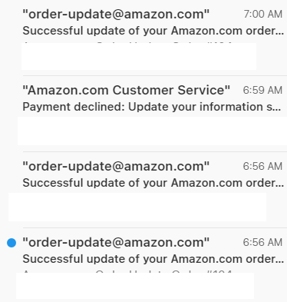Select subject of unread 6:56 AM email
Screen dimensions: 287x302
coord(153,259)
